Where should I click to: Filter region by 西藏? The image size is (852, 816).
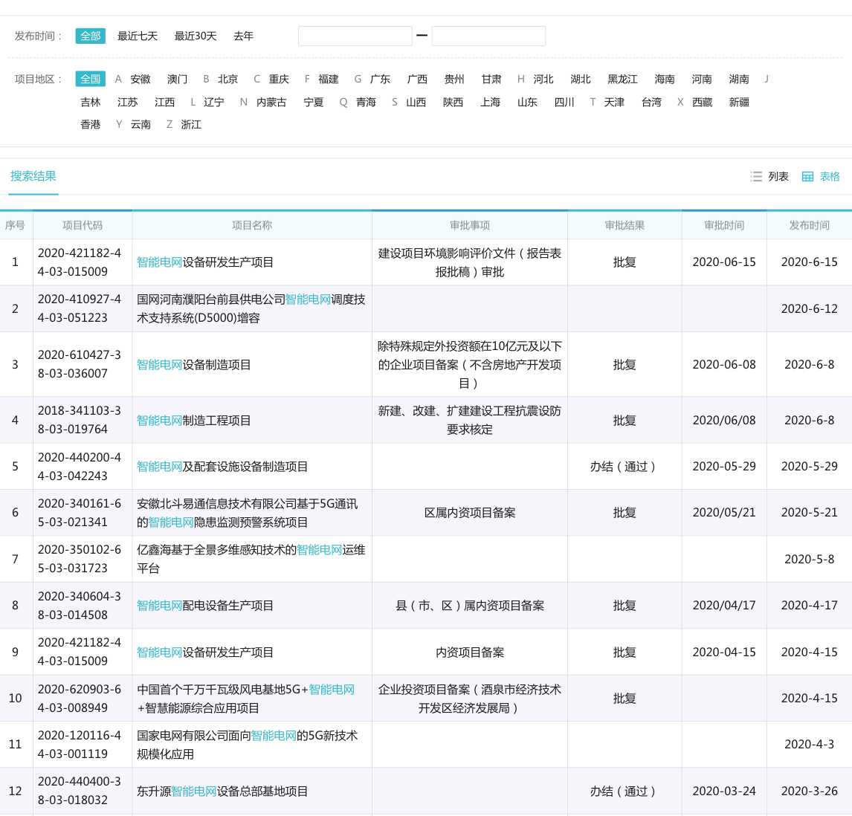click(702, 102)
